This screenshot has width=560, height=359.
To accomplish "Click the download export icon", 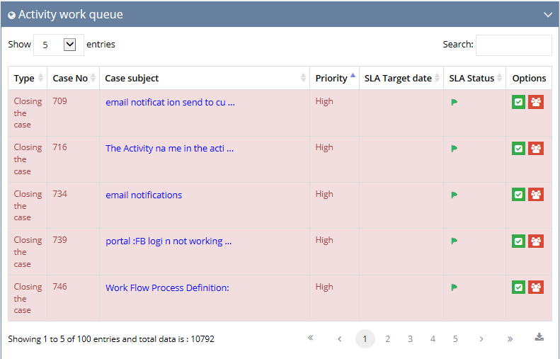I will [x=539, y=337].
